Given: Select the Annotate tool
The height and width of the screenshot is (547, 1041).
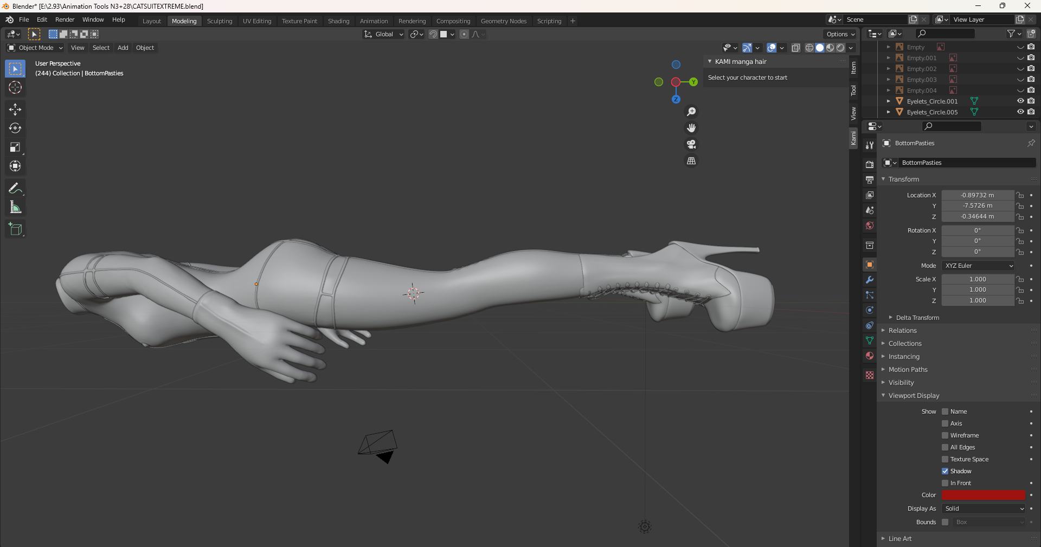Looking at the screenshot, I should pos(15,189).
